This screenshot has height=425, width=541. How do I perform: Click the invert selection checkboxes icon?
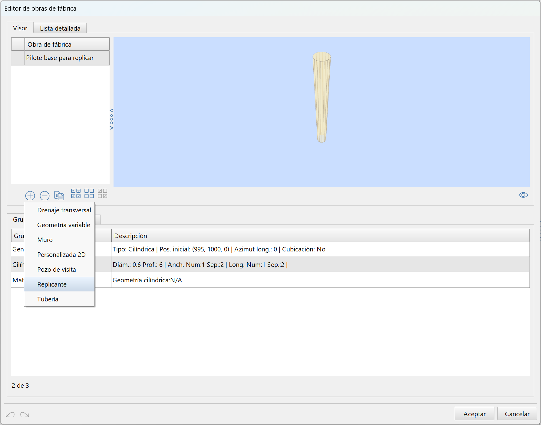(x=103, y=194)
